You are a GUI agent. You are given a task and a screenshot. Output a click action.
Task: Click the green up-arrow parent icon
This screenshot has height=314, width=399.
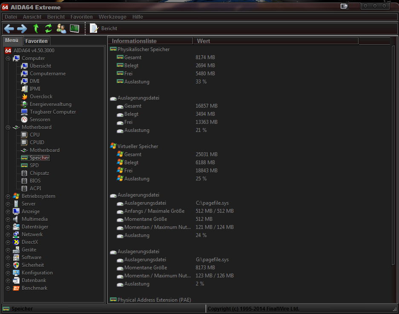pyautogui.click(x=36, y=29)
